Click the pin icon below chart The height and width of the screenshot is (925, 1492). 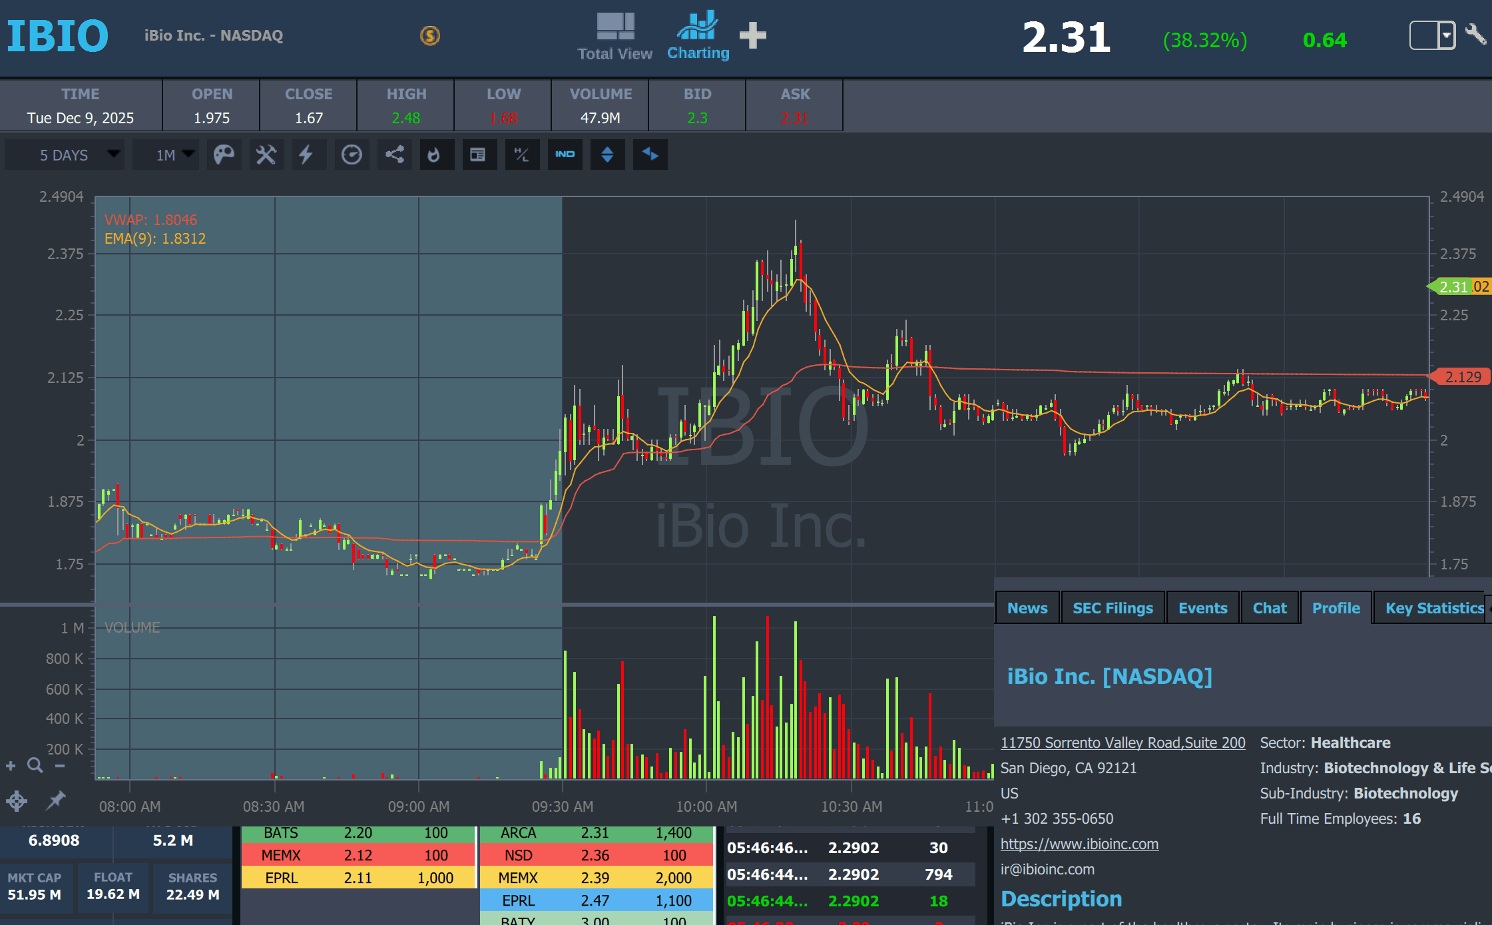[55, 800]
